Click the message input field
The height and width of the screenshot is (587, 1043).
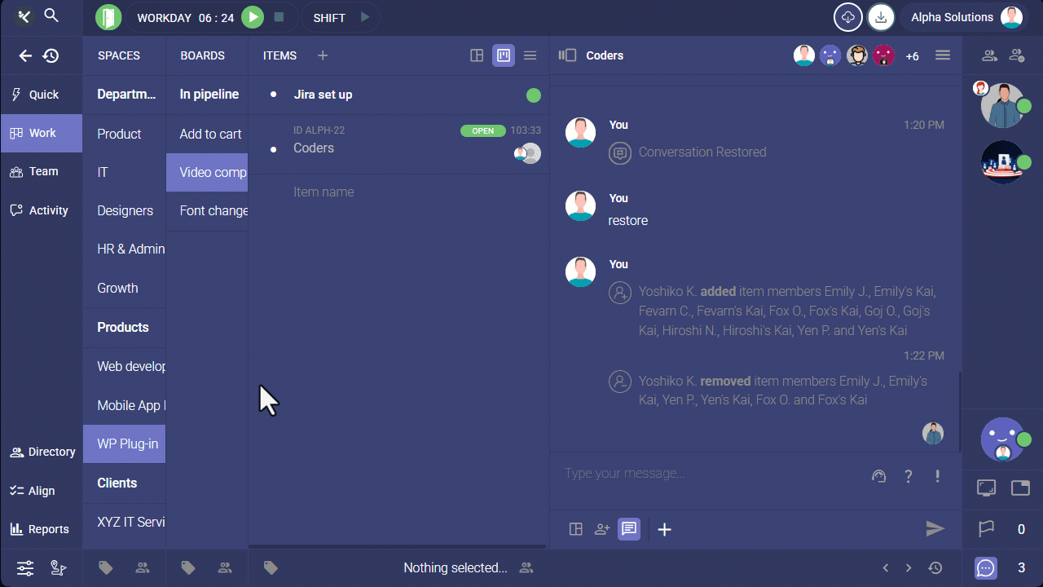click(x=709, y=474)
